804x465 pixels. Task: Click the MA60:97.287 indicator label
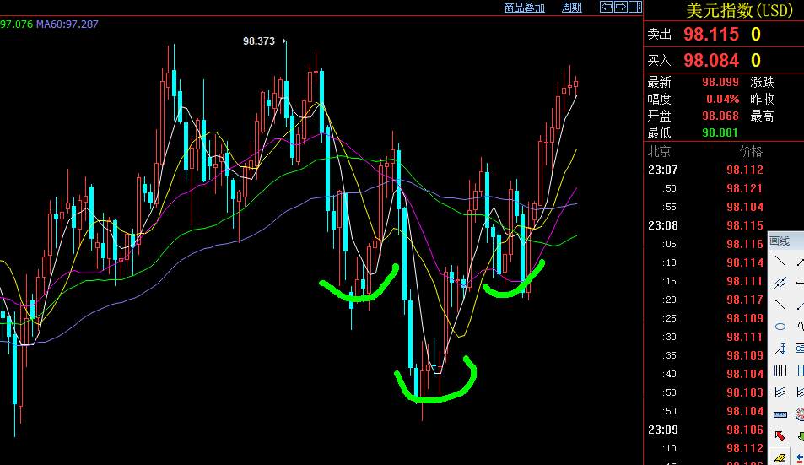[x=67, y=24]
